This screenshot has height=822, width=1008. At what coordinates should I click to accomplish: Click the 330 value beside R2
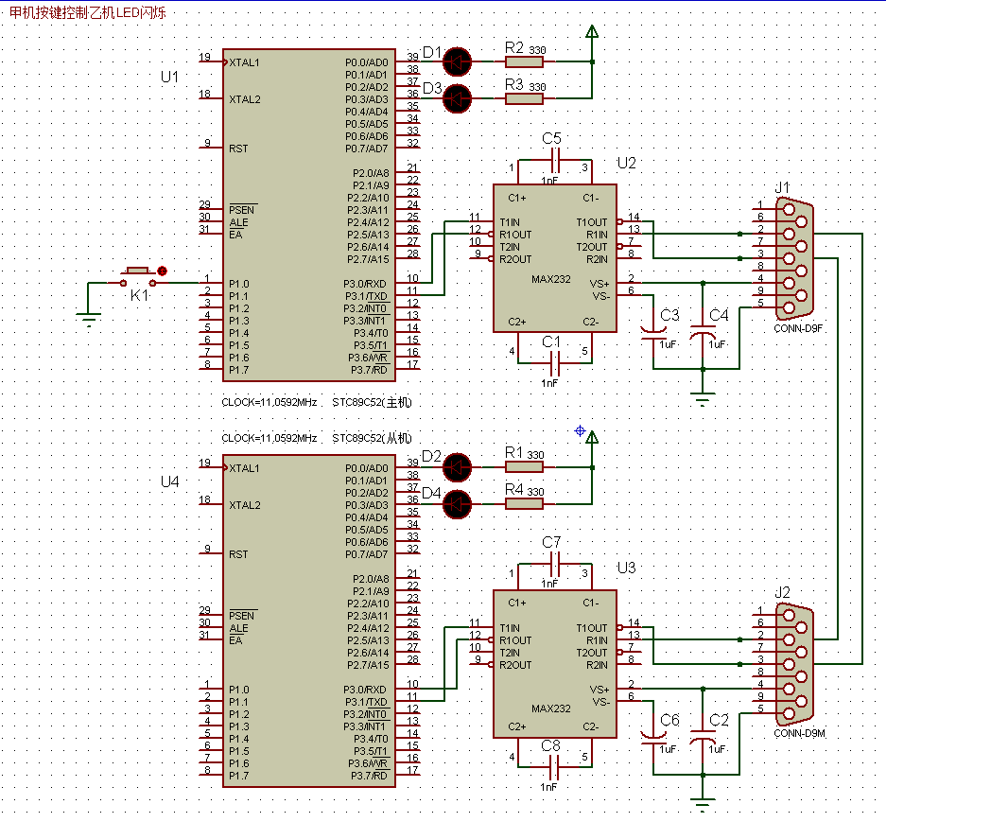click(537, 50)
